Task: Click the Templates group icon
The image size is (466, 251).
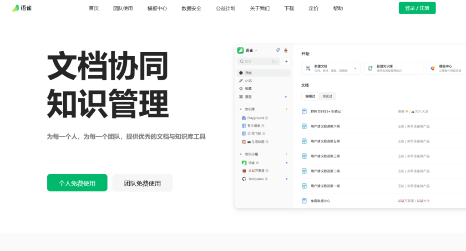Action: tap(244, 179)
